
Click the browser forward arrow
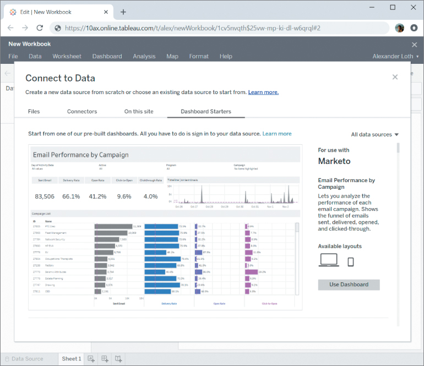[x=25, y=28]
